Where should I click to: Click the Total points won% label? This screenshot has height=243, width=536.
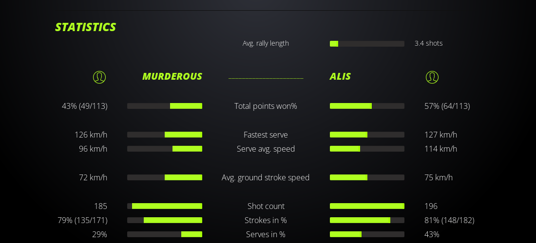266,106
